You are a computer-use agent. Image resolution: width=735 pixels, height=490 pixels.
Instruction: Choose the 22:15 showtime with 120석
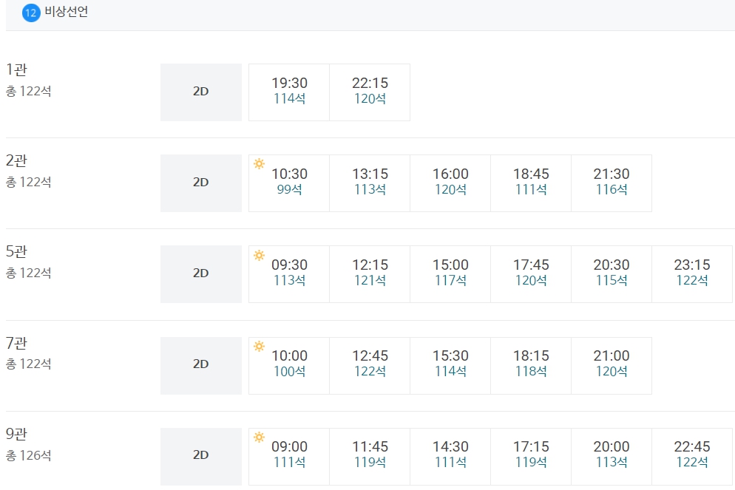(x=370, y=92)
